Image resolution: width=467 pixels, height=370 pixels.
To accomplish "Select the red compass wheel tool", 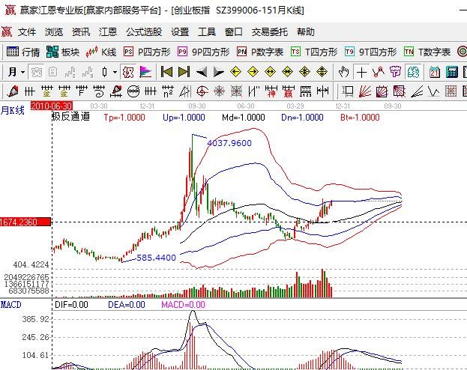I will pyautogui.click(x=219, y=91).
